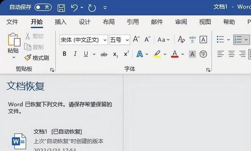Toggle Bold formatting

(x=64, y=54)
